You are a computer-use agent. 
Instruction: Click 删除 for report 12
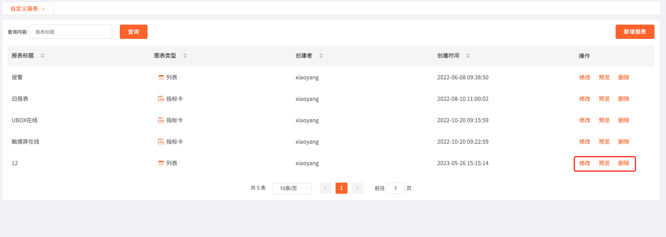click(624, 163)
